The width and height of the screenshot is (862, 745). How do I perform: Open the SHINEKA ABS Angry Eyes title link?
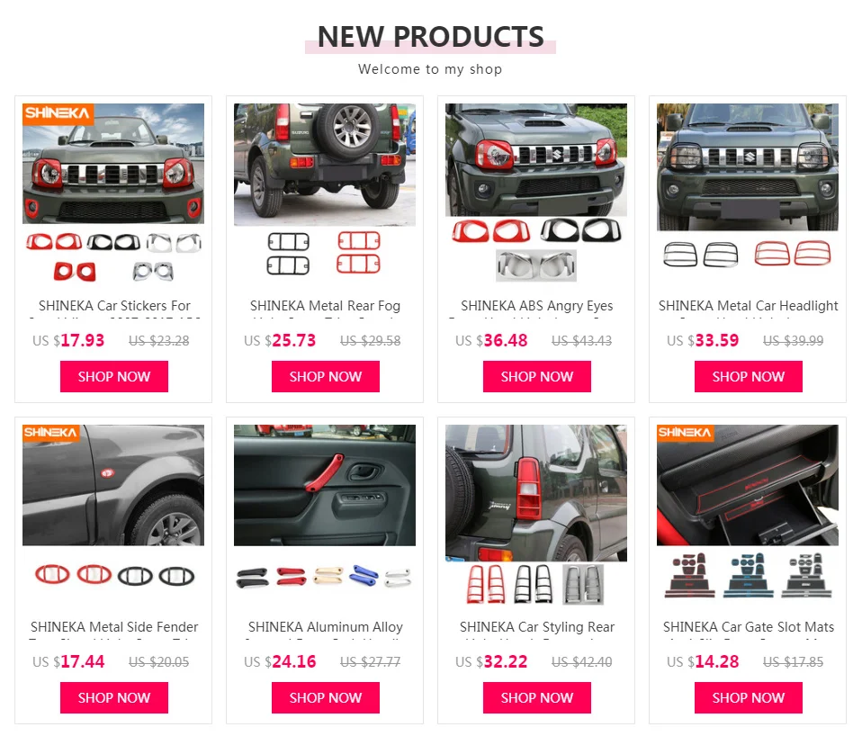(x=537, y=306)
